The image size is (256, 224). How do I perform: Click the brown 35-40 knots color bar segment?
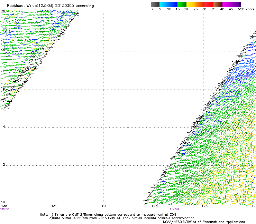218,4
